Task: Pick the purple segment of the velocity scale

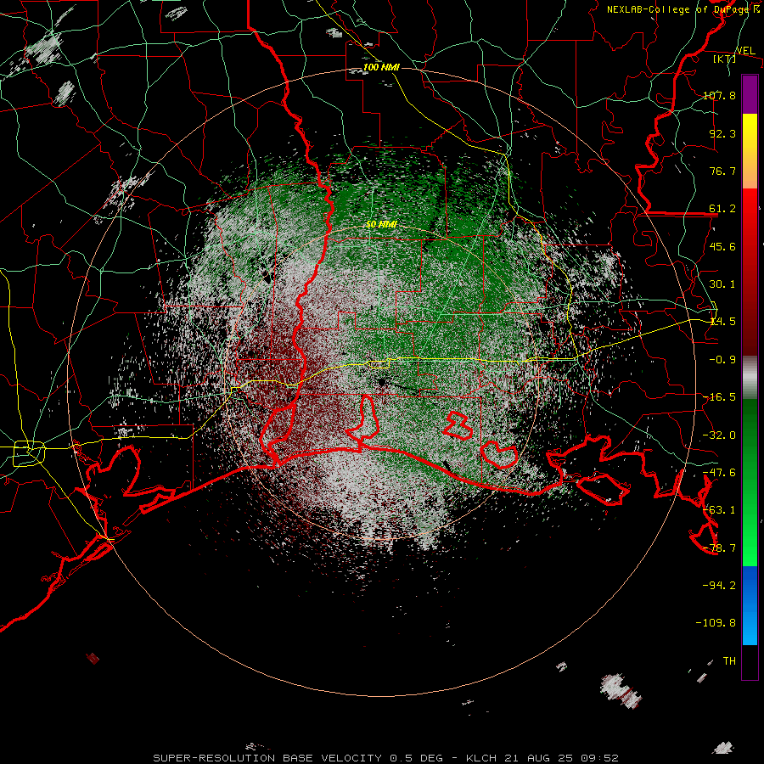Action: pyautogui.click(x=750, y=94)
